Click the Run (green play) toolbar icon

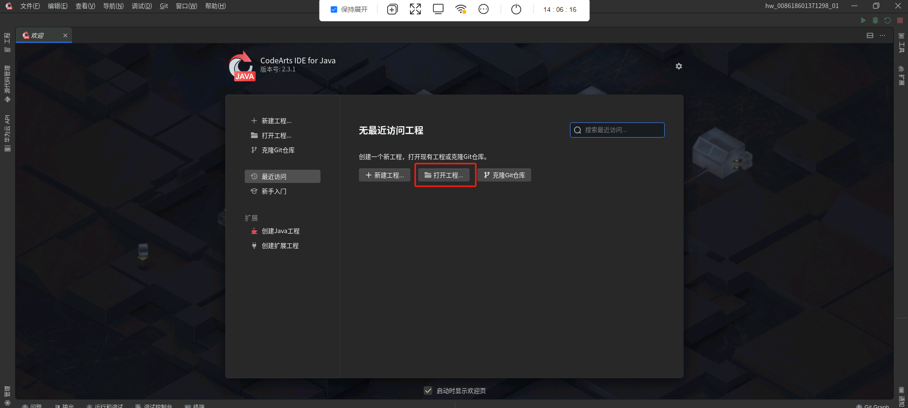pos(863,20)
